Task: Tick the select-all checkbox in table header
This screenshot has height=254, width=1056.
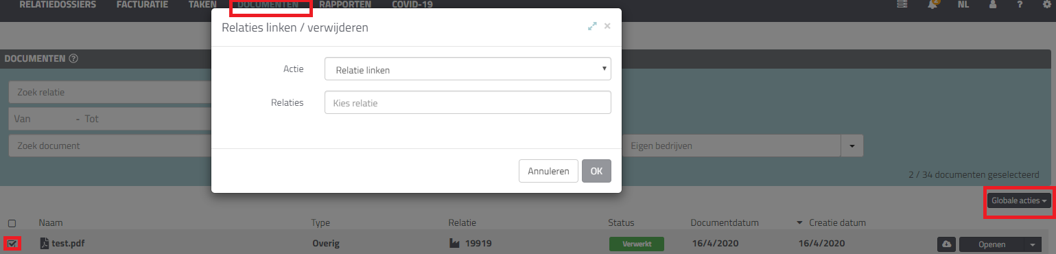Action: [12, 223]
